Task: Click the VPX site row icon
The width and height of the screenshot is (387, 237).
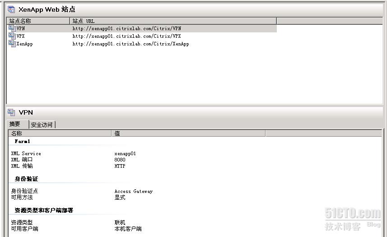Action: (x=12, y=36)
